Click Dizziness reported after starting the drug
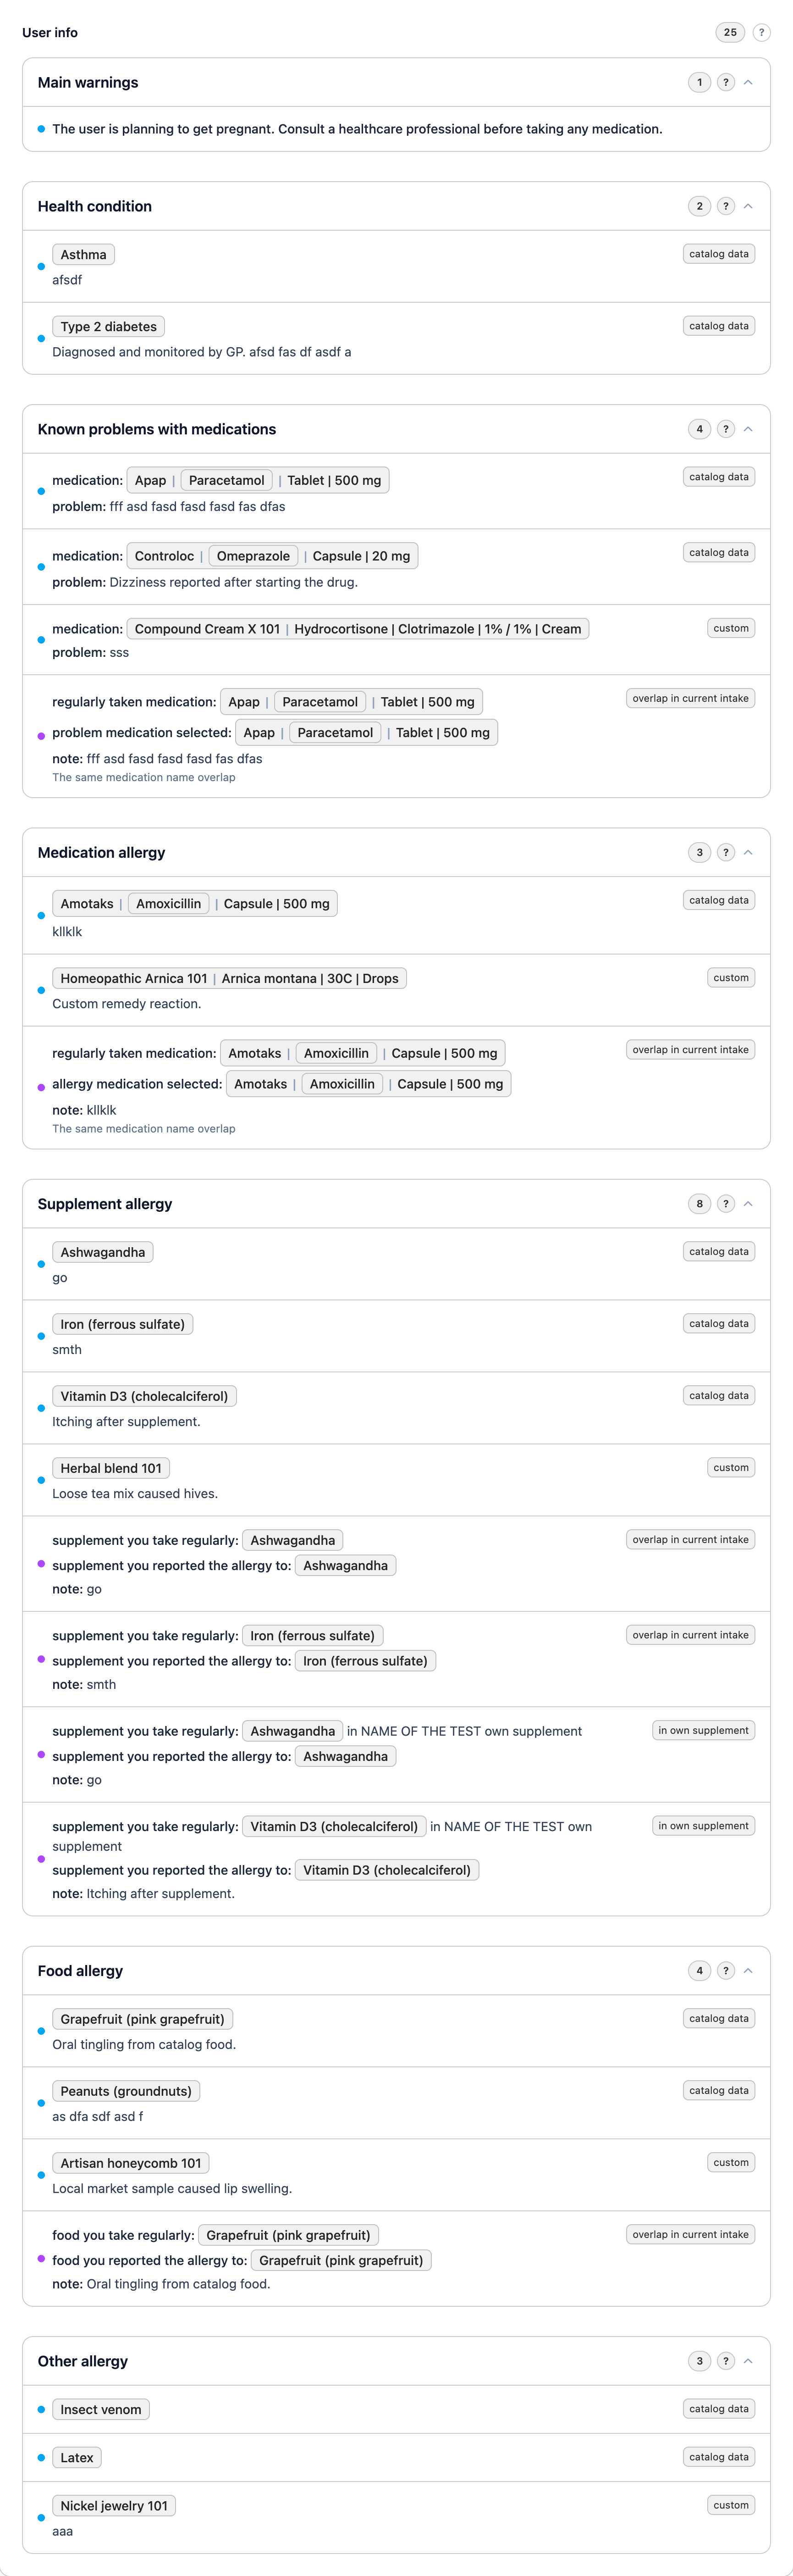 (234, 582)
